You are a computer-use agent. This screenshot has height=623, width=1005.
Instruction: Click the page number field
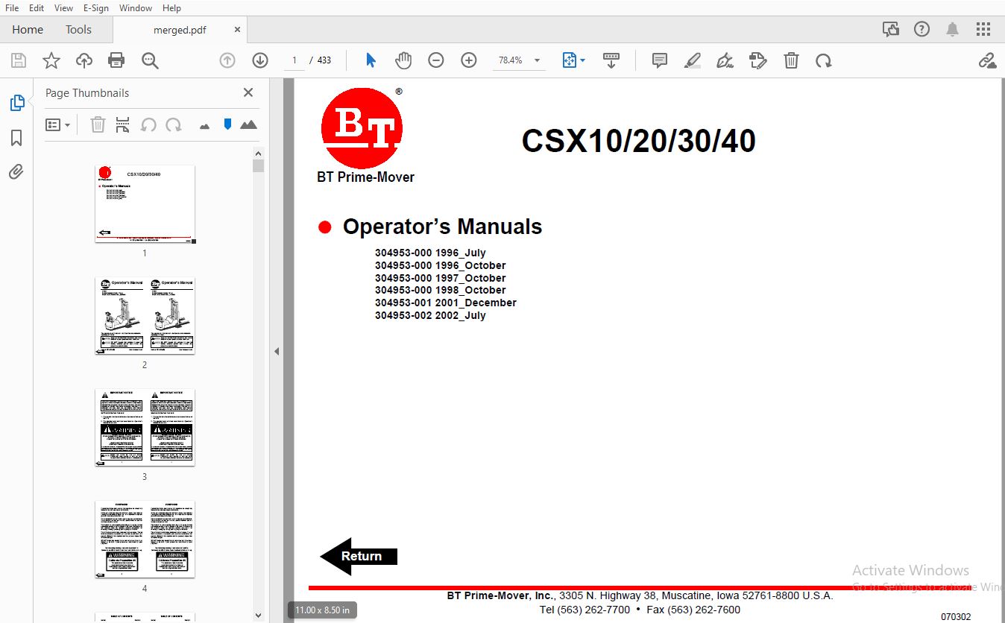coord(294,60)
